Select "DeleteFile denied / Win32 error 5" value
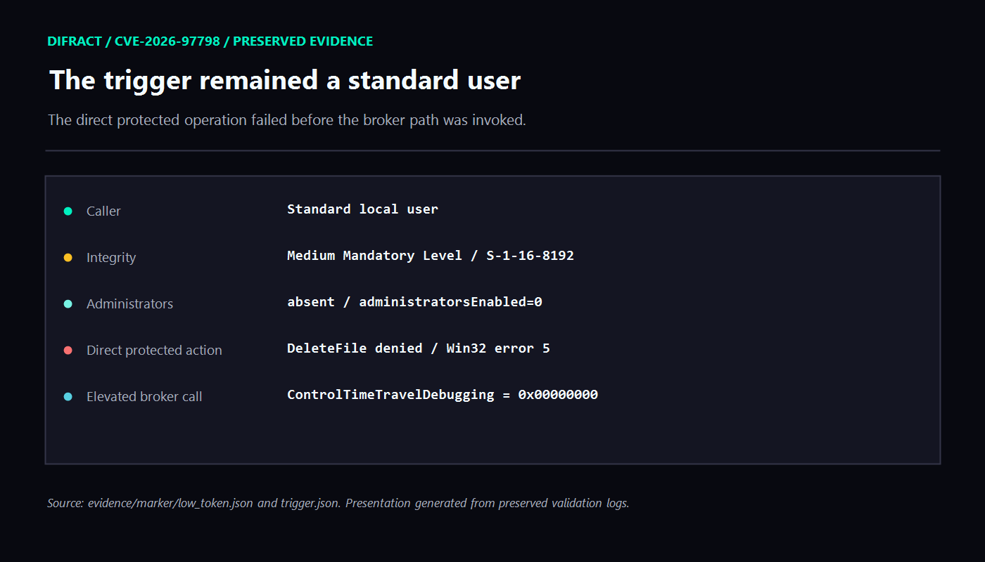Viewport: 985px width, 562px height. tap(419, 348)
